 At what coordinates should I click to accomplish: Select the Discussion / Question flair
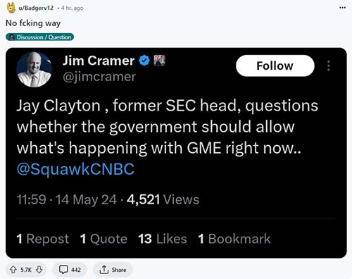click(39, 37)
